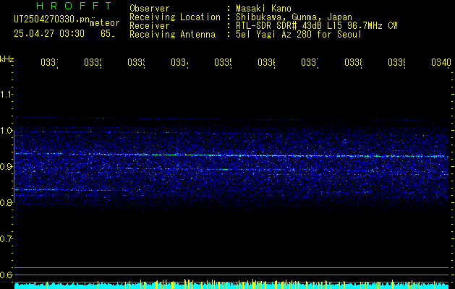Click the observer name Masaki Kano
The image size is (455, 289).
(x=263, y=9)
